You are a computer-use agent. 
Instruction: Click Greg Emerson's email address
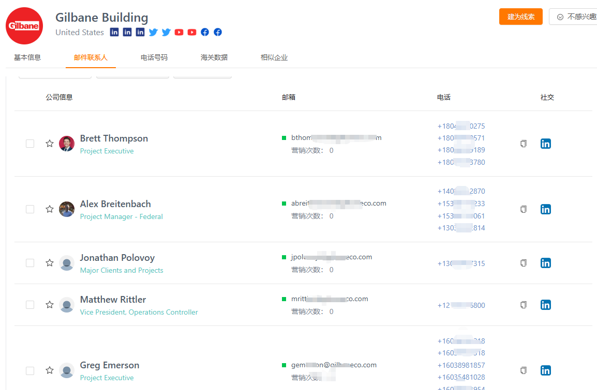click(334, 365)
